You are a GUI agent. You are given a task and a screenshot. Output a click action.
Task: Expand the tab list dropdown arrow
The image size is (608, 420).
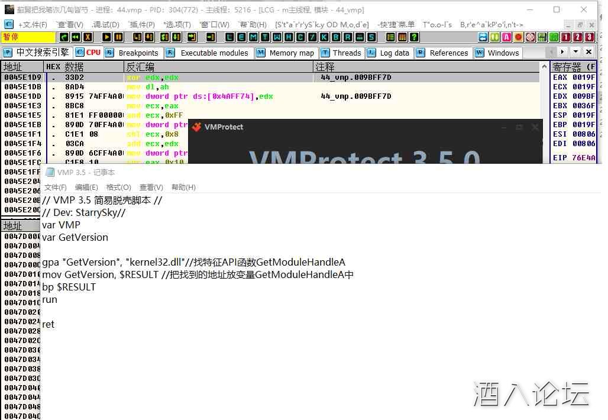coord(575,52)
